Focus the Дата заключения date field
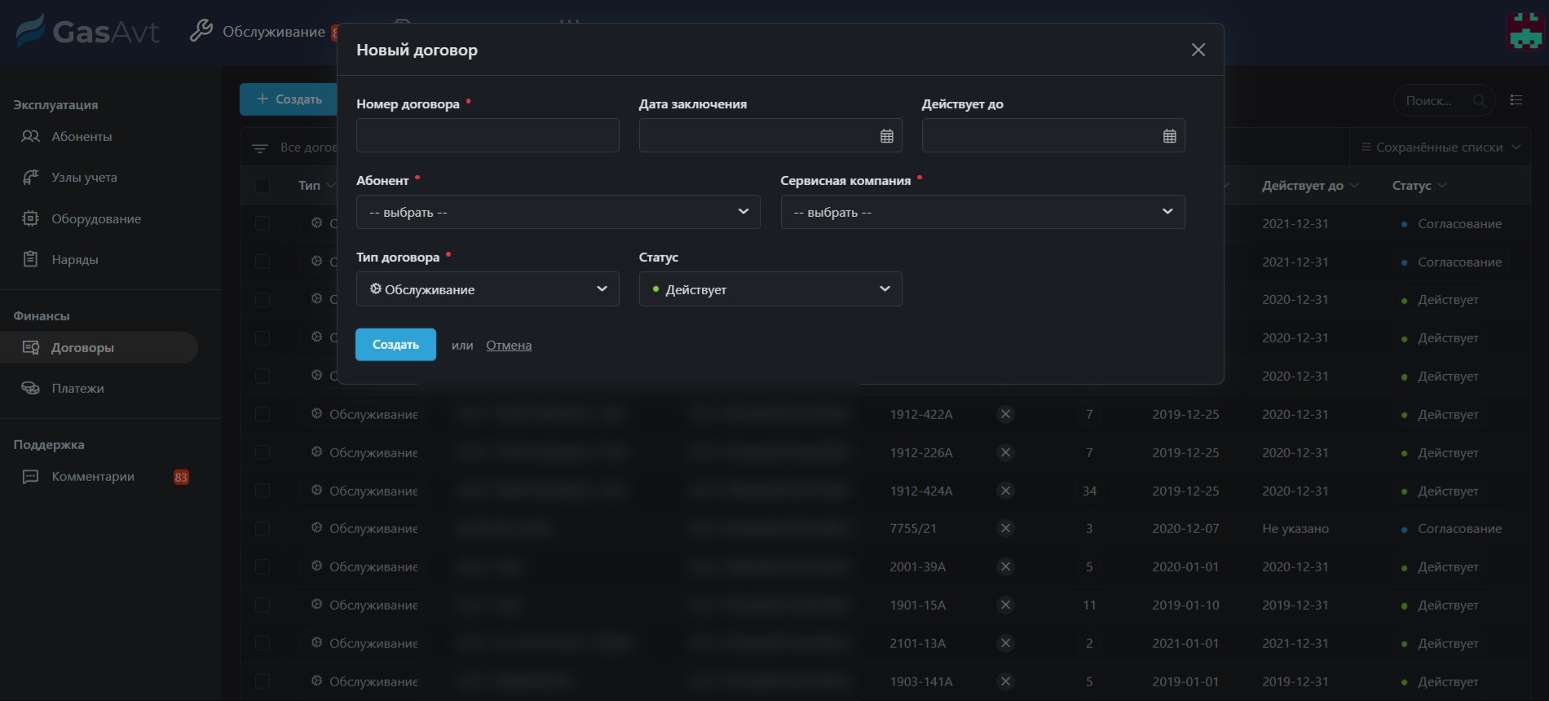This screenshot has width=1549, height=701. 770,135
